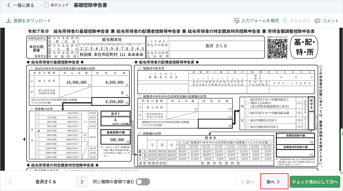Screen dimensions: 343x191
Task: Click the back arrow to return to list
Action: click(x=8, y=5)
